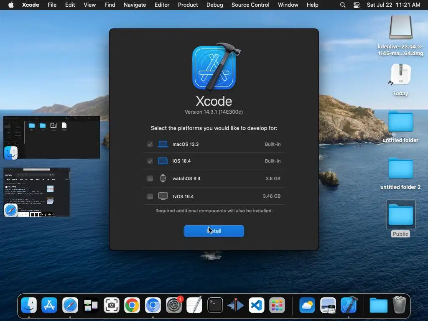Enable the tvOS 16.4 checkbox
Screen dimensions: 428x321
[x=150, y=196]
